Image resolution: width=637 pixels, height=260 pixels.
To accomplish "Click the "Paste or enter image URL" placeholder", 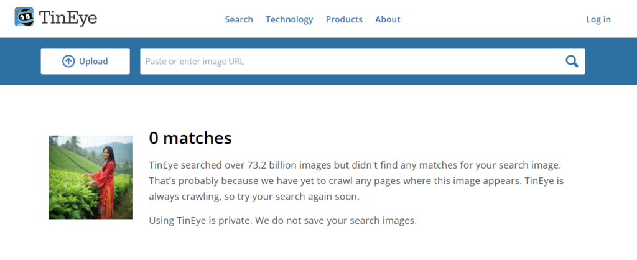I will click(x=194, y=61).
